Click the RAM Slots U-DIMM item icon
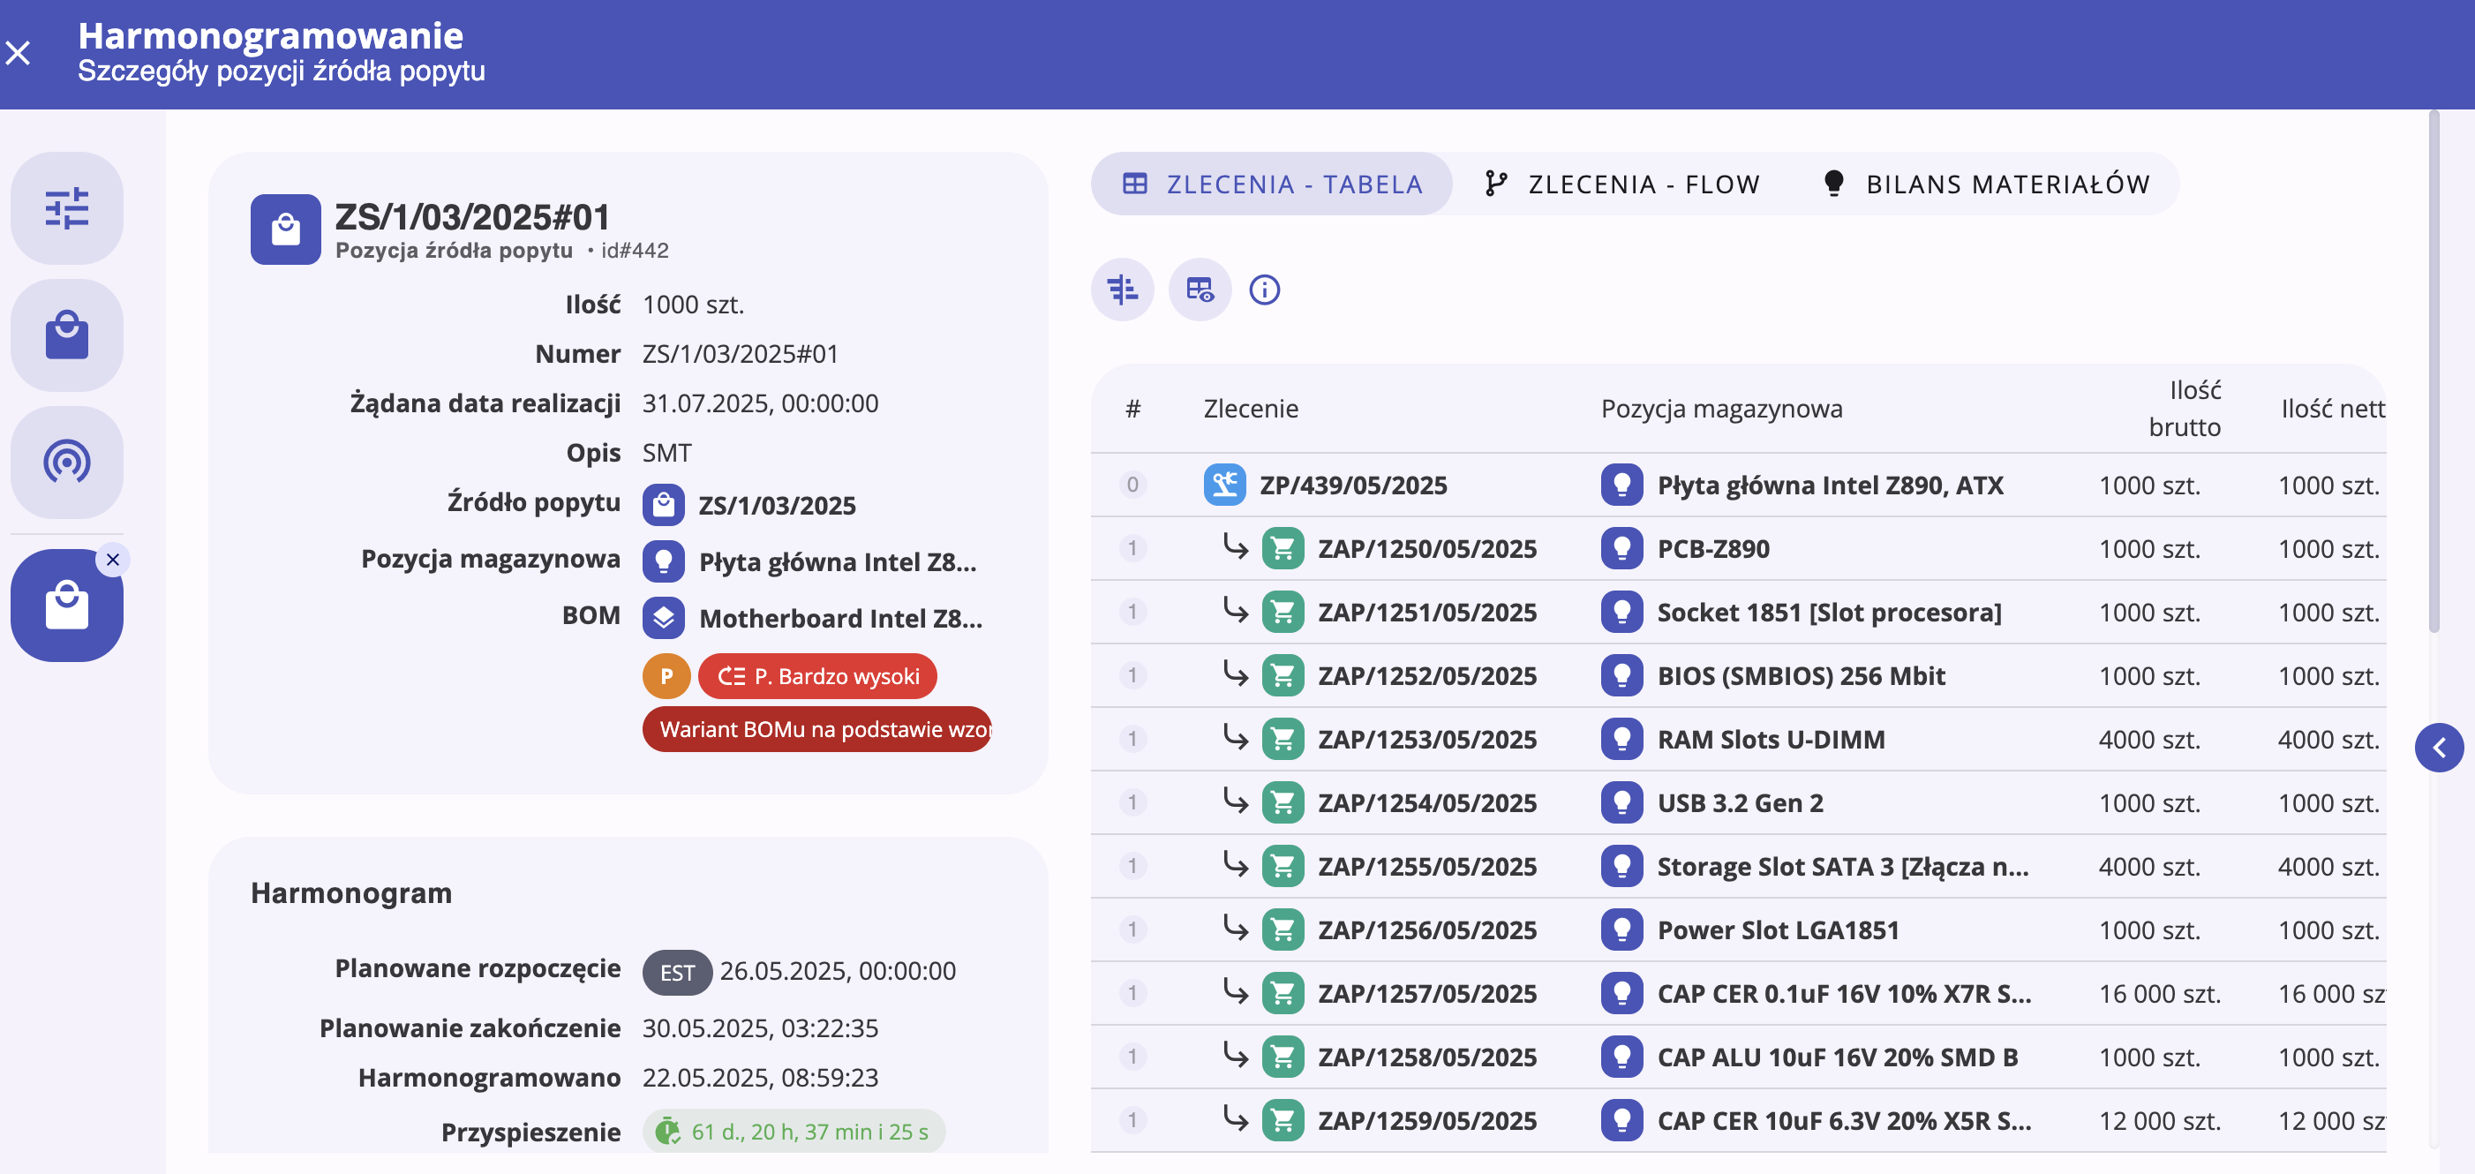 click(1621, 740)
